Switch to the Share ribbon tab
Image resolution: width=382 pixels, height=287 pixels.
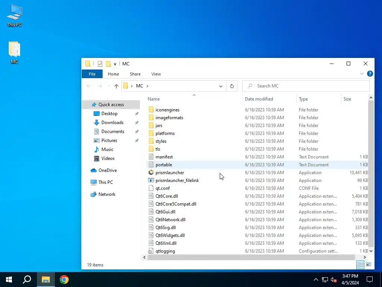tap(135, 74)
